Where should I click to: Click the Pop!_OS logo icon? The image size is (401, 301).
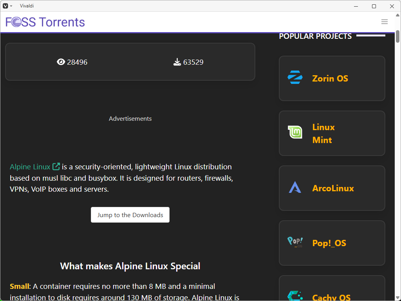click(x=295, y=242)
